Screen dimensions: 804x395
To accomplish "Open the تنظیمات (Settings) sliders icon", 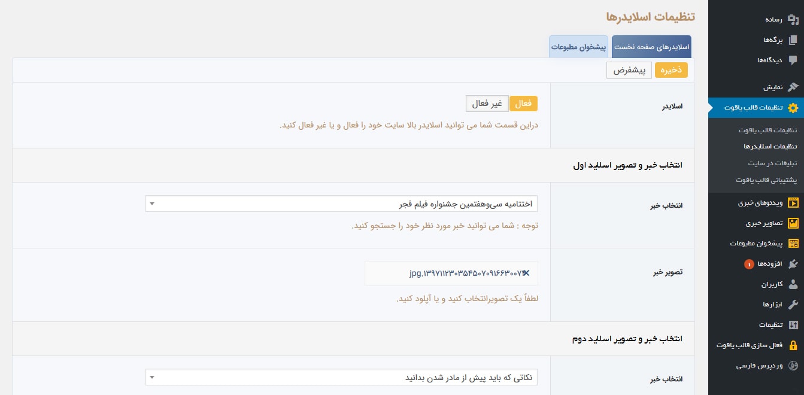I will [793, 325].
